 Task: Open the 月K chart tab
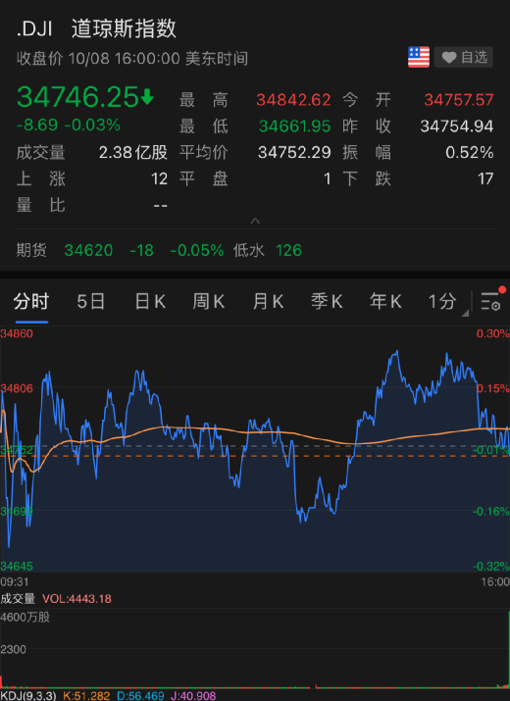268,302
